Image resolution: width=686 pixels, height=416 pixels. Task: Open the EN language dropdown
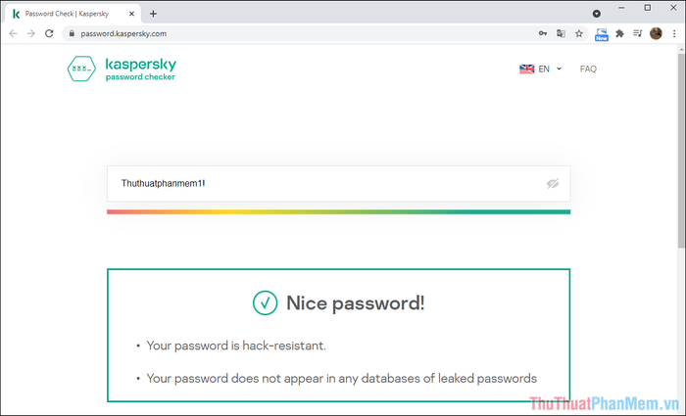[x=540, y=69]
